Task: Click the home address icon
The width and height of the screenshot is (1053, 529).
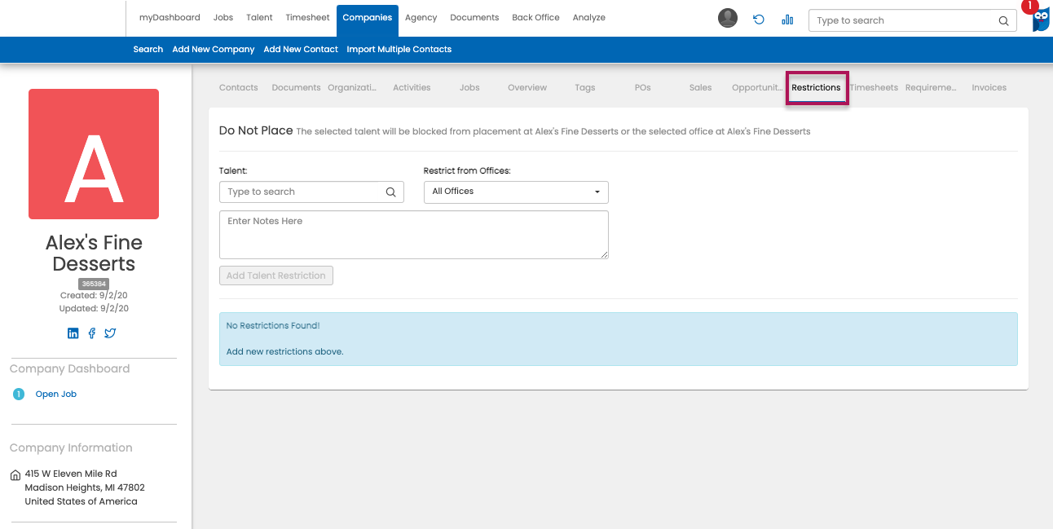Action: (x=15, y=475)
